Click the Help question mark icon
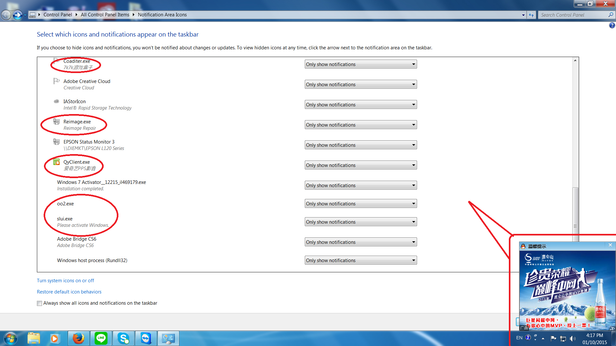616x346 pixels. pyautogui.click(x=612, y=26)
